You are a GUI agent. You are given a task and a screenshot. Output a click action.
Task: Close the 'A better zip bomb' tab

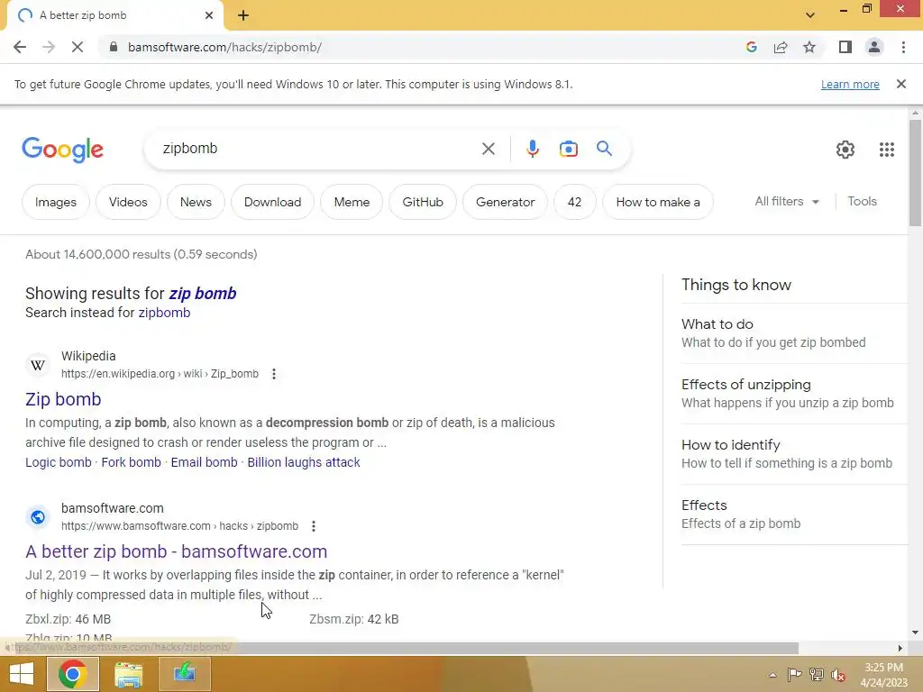[x=209, y=15]
